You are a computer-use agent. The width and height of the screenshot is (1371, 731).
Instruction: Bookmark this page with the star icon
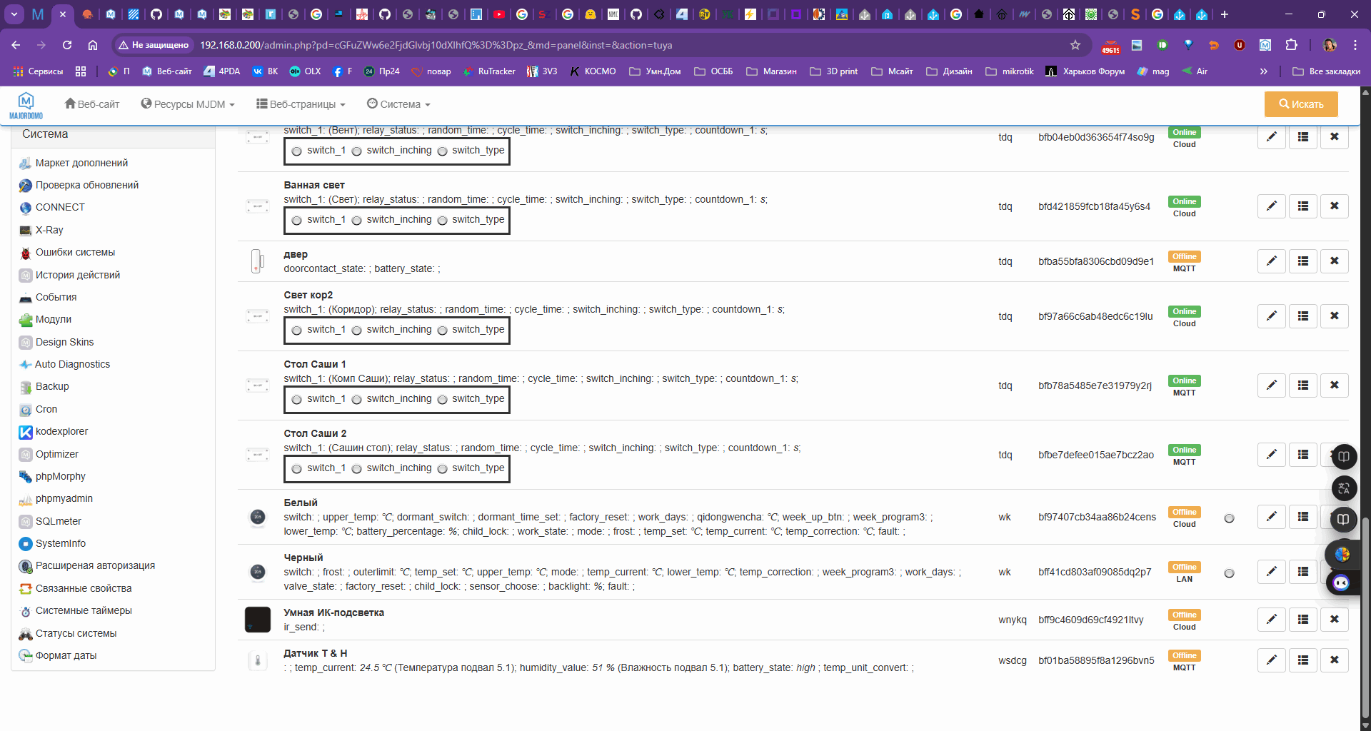tap(1075, 45)
